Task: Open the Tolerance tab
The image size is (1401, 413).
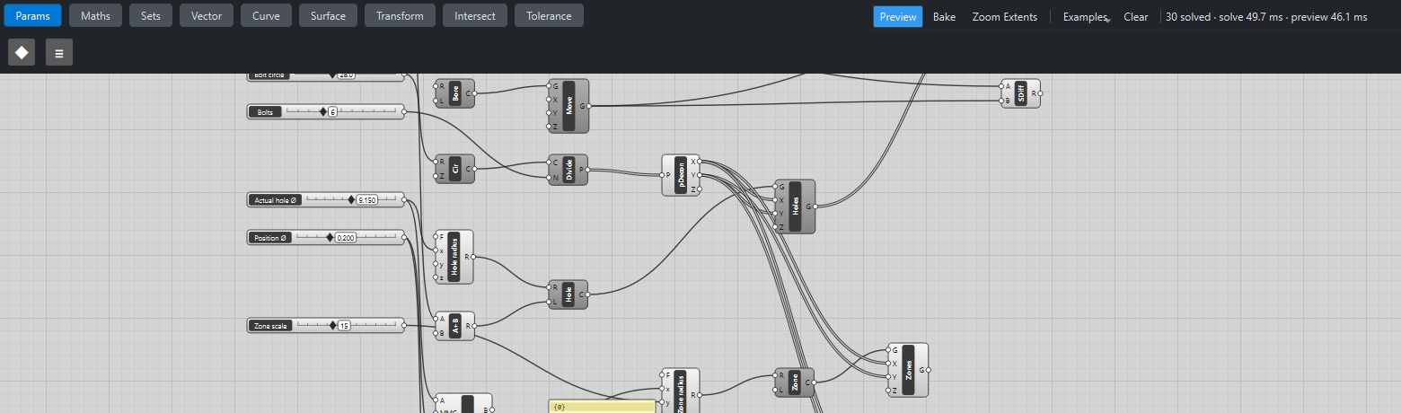Action: coord(549,16)
